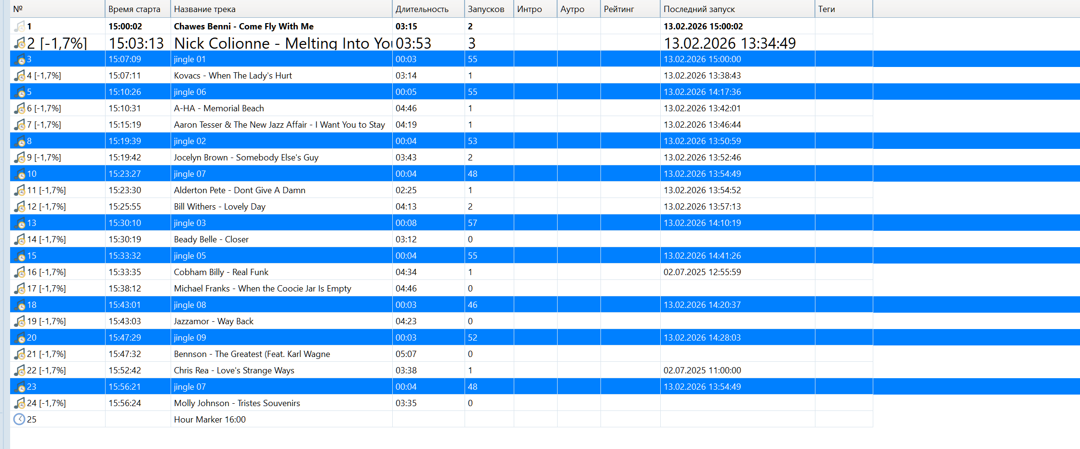Image resolution: width=1080 pixels, height=449 pixels.
Task: Click the Запусков column header
Action: click(x=486, y=9)
